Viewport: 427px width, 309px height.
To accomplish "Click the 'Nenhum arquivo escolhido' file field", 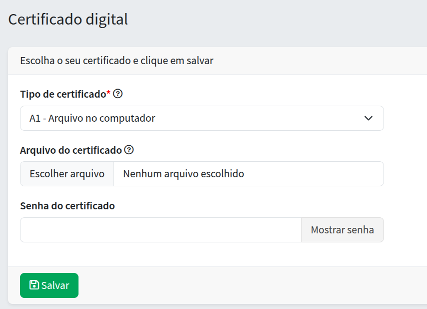I will (x=248, y=174).
